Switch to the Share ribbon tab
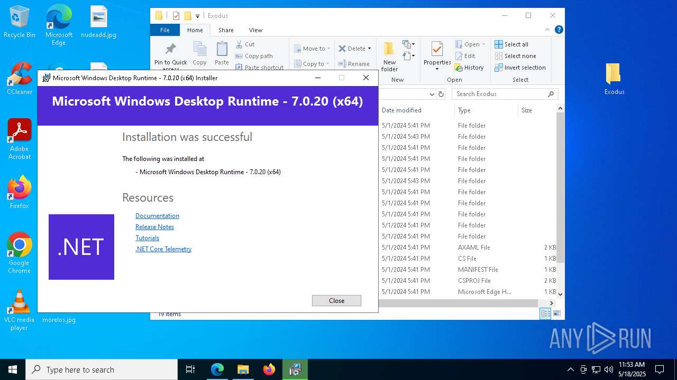The height and width of the screenshot is (380, 677). [x=226, y=30]
